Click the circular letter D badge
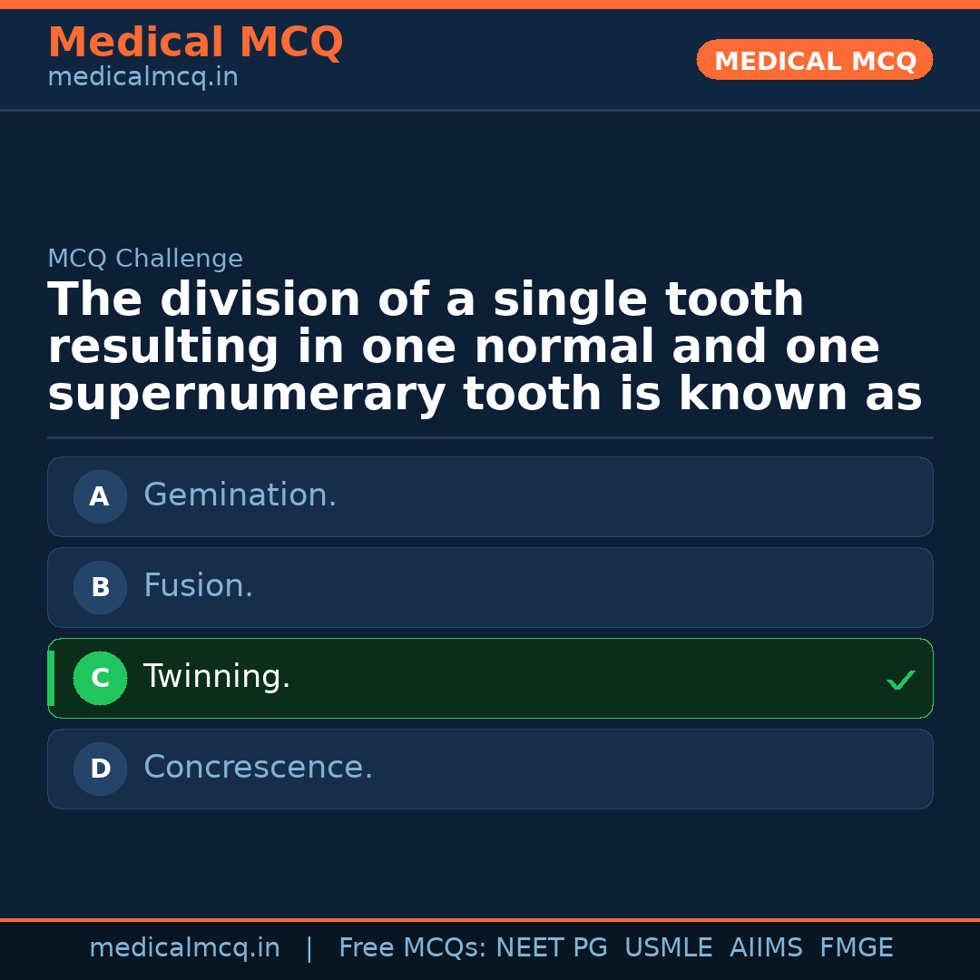The width and height of the screenshot is (980, 980). [x=100, y=769]
